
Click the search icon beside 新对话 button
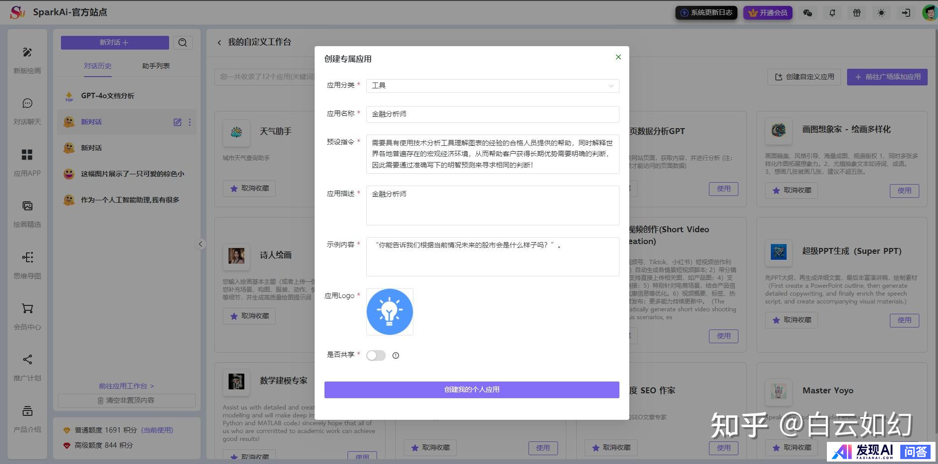[182, 43]
